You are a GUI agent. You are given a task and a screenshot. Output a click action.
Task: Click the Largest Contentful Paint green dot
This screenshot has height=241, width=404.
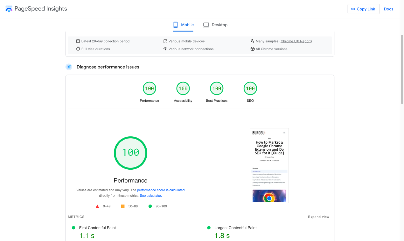[209, 228]
